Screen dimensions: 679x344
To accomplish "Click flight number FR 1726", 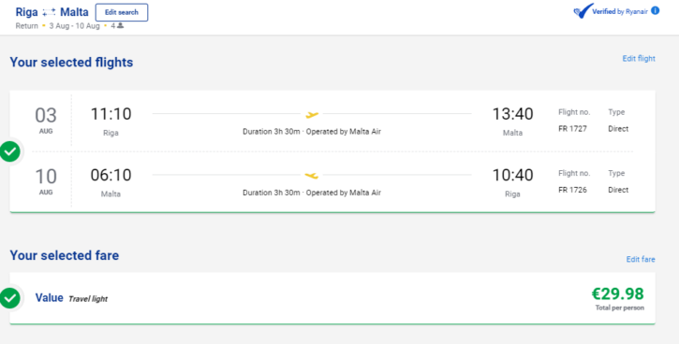I will (x=572, y=190).
